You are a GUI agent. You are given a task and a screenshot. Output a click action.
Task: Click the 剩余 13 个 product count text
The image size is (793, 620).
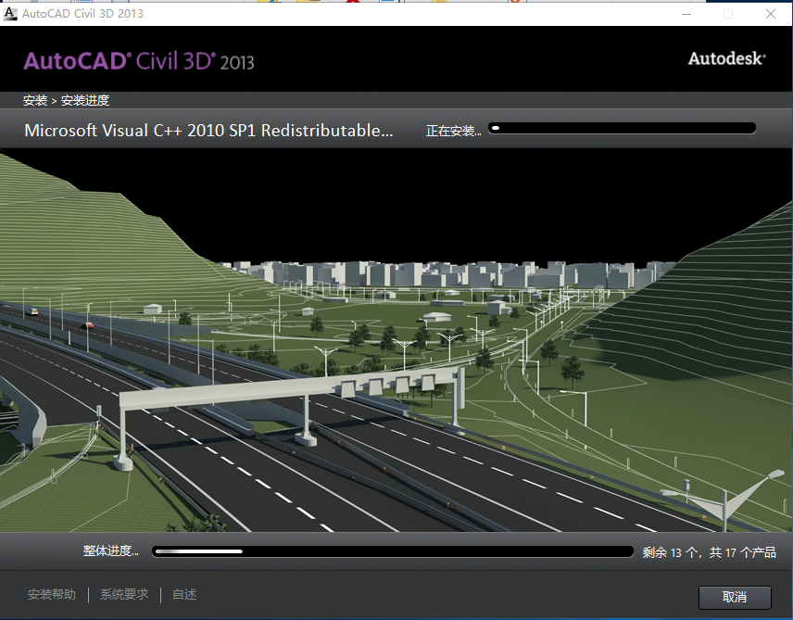click(709, 552)
